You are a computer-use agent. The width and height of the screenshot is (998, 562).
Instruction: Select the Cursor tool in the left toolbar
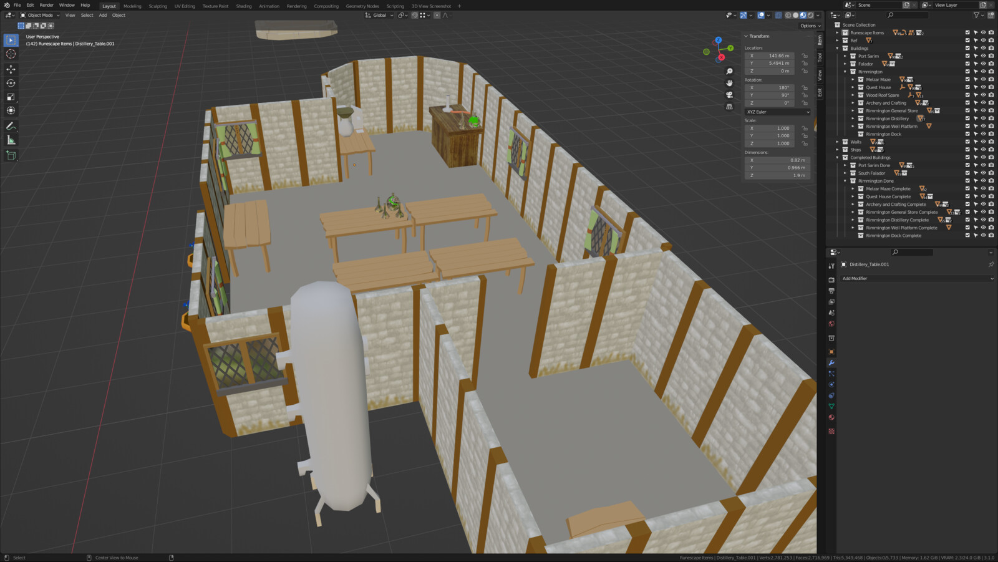(11, 54)
